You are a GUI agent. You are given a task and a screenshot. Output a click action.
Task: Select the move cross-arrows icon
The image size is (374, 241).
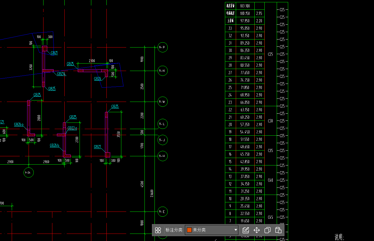[257, 230]
